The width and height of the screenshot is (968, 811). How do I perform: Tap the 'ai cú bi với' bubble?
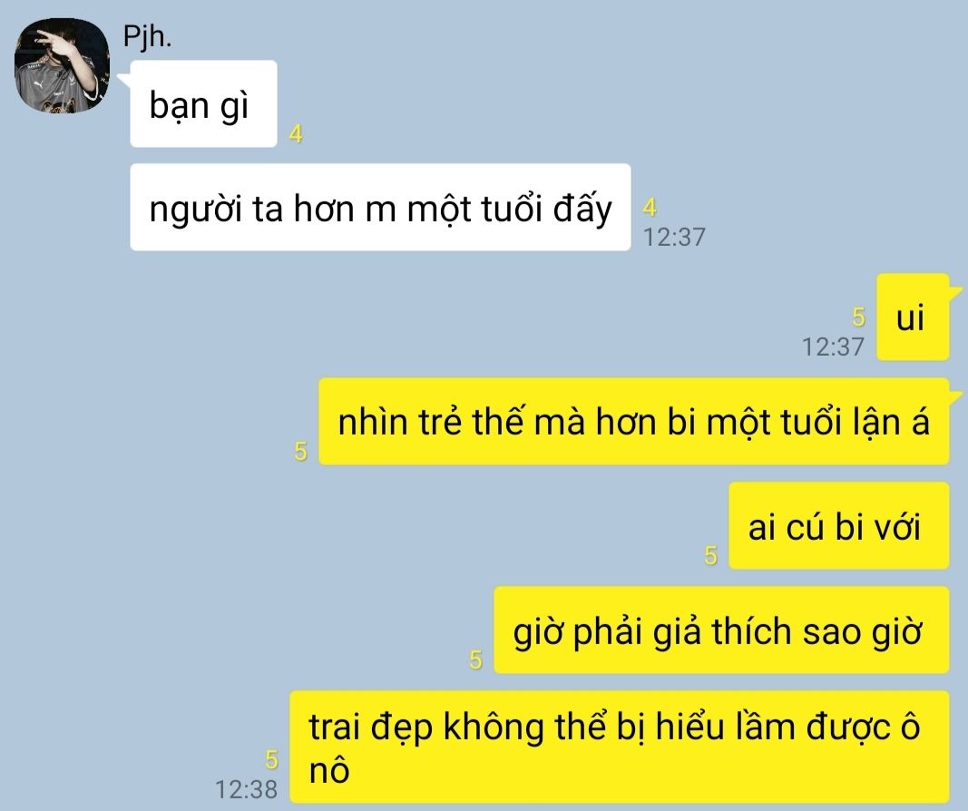pos(838,526)
